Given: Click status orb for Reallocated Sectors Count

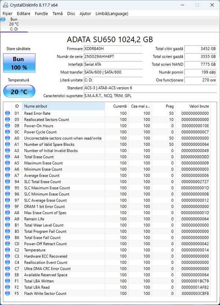Looking at the screenshot, I should pos(7,120).
